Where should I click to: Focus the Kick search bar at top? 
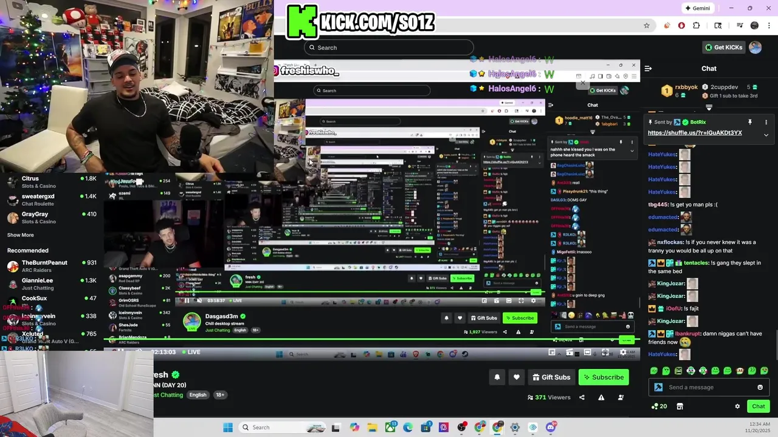(x=389, y=47)
